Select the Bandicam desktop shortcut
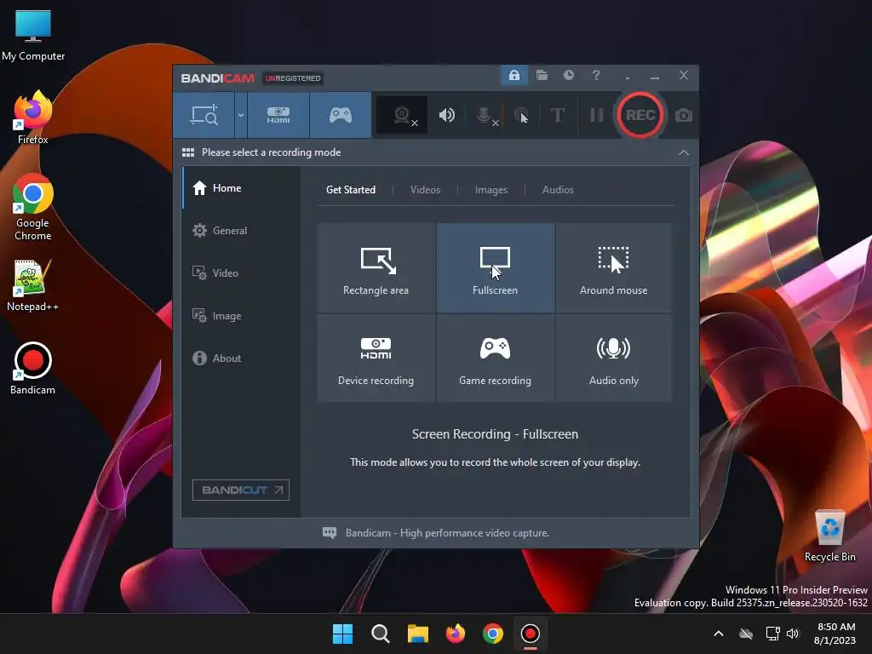Viewport: 872px width, 654px height. [33, 369]
